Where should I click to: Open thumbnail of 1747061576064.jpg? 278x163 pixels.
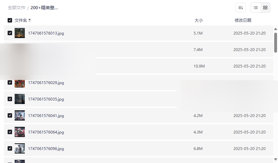click(x=20, y=132)
